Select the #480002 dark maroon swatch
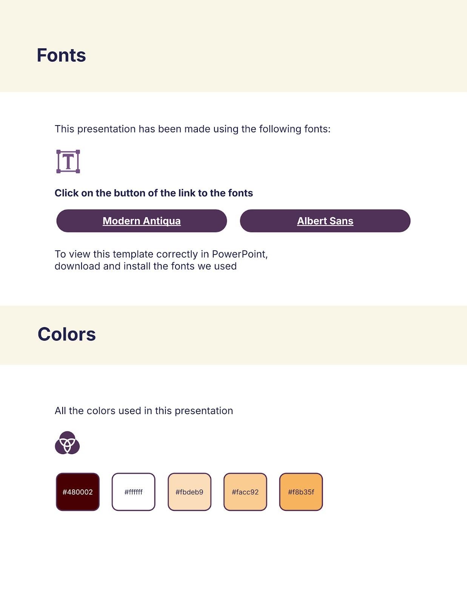Viewport: 467px width, 605px height. (78, 492)
